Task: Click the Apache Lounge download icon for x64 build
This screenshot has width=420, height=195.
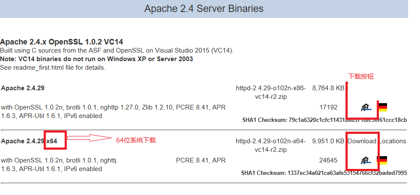Action: 366,160
